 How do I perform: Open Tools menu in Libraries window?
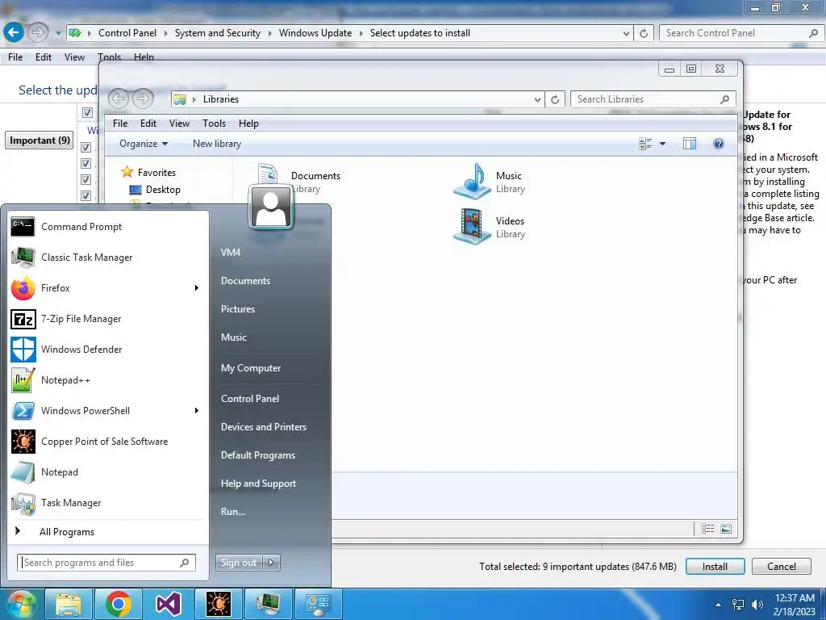(214, 124)
